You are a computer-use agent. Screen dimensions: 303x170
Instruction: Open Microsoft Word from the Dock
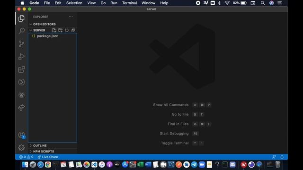click(x=148, y=165)
